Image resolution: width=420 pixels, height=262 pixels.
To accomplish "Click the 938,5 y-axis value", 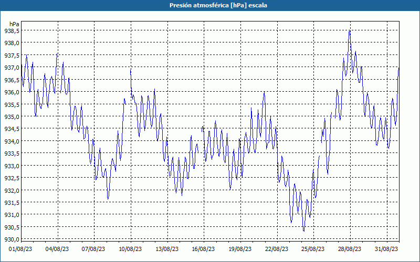I will (x=12, y=31).
